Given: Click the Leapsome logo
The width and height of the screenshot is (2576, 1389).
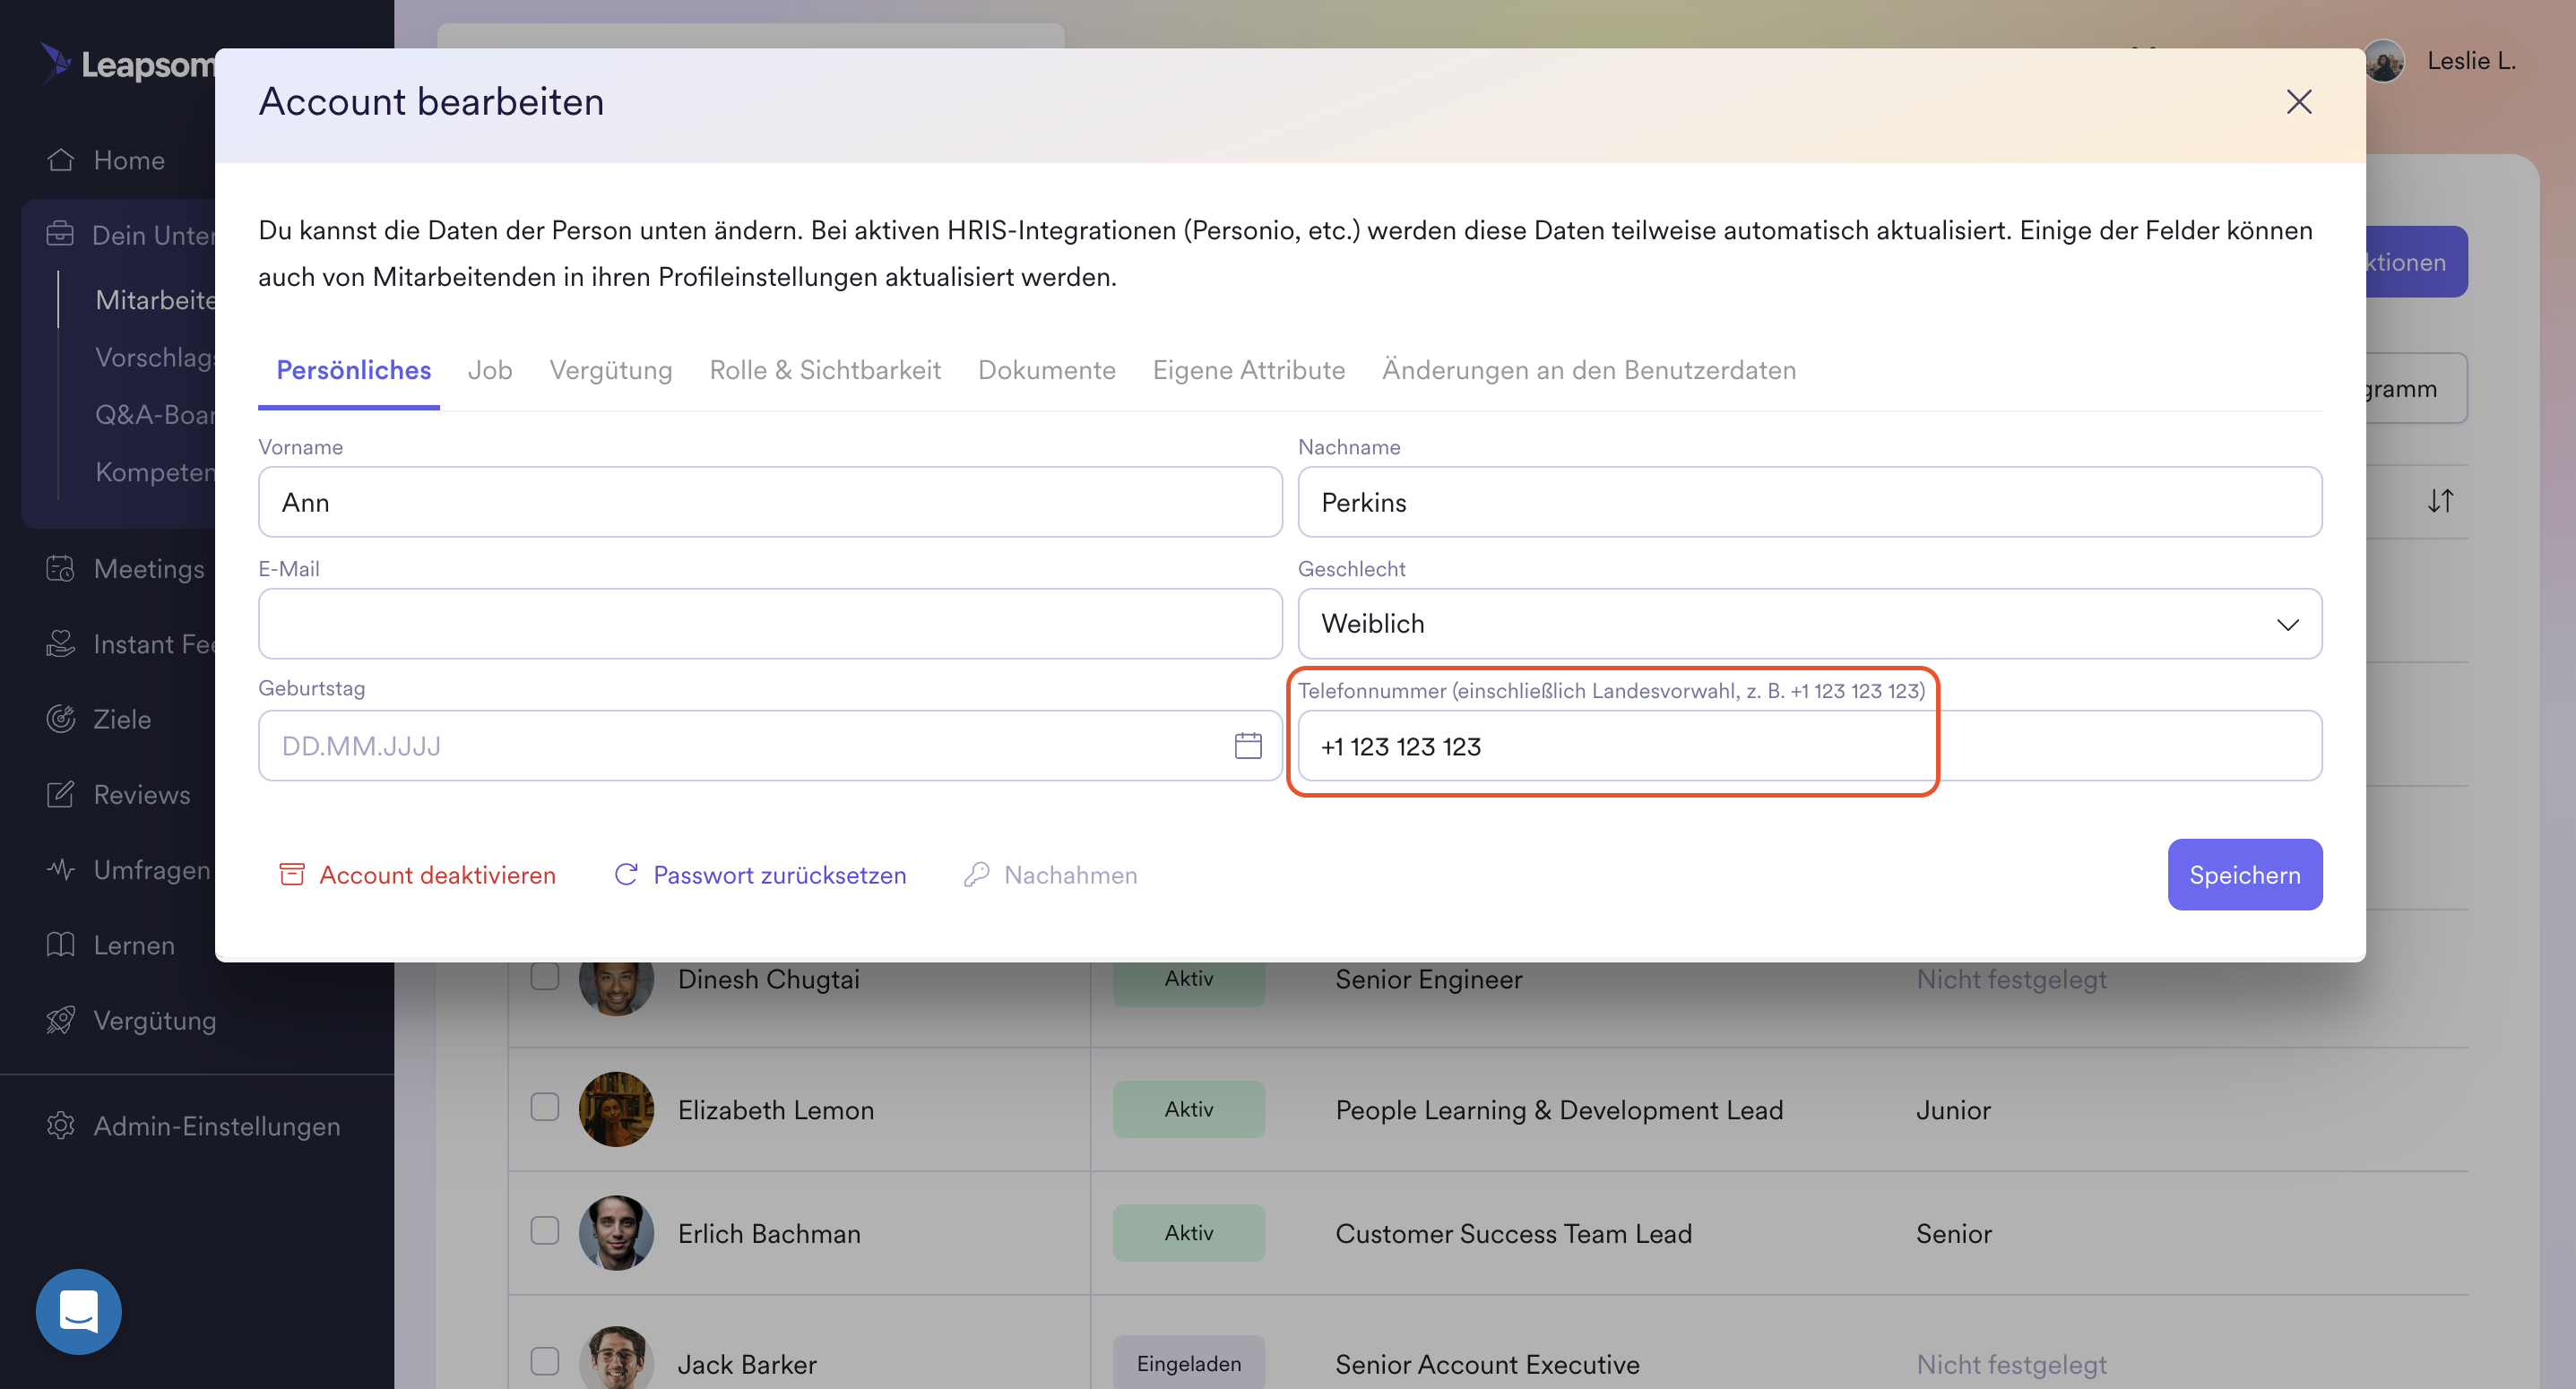Looking at the screenshot, I should click(x=128, y=64).
